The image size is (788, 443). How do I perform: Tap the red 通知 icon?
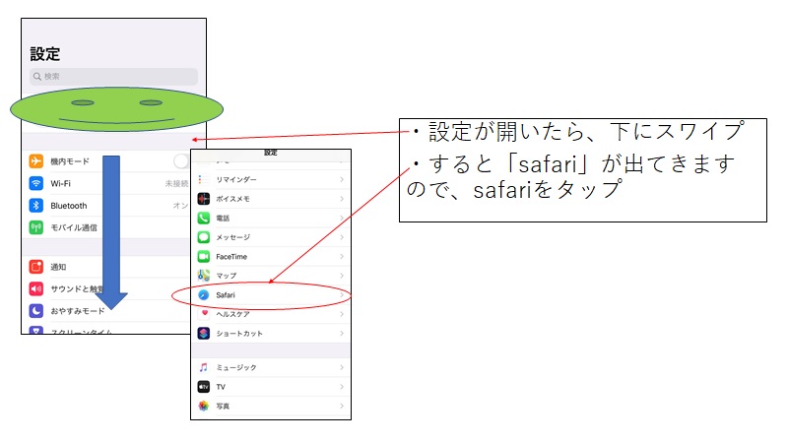point(36,267)
